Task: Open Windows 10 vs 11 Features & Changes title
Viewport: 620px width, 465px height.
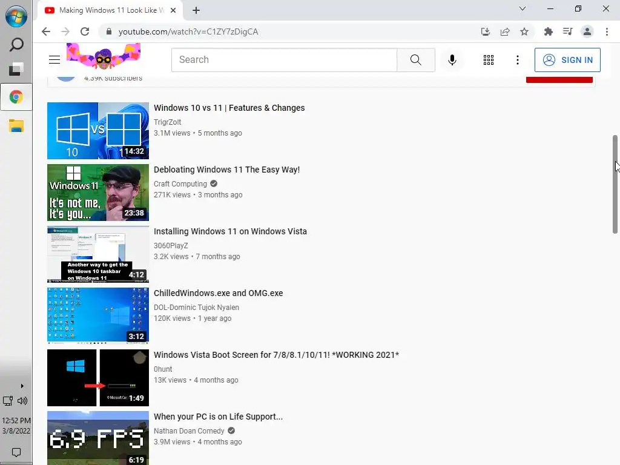Action: [x=229, y=108]
